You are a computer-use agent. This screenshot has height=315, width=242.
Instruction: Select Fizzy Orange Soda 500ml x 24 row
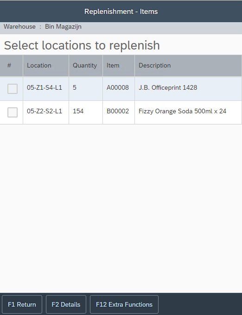click(121, 112)
